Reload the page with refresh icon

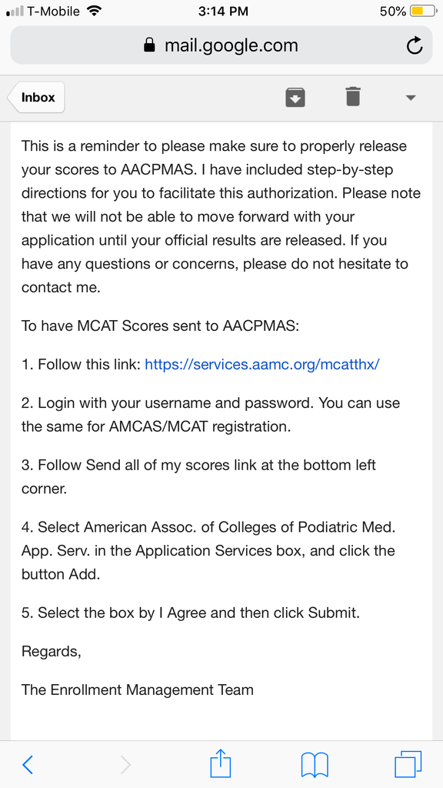pos(414,45)
